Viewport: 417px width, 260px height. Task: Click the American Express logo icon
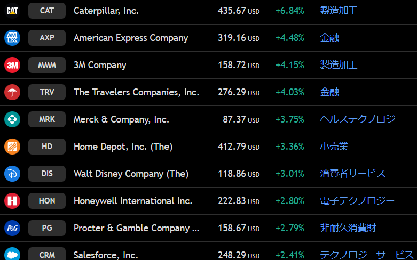click(12, 38)
